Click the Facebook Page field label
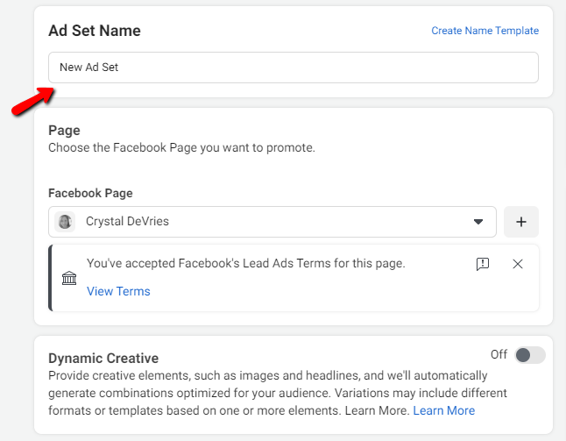This screenshot has width=566, height=441. 90,193
